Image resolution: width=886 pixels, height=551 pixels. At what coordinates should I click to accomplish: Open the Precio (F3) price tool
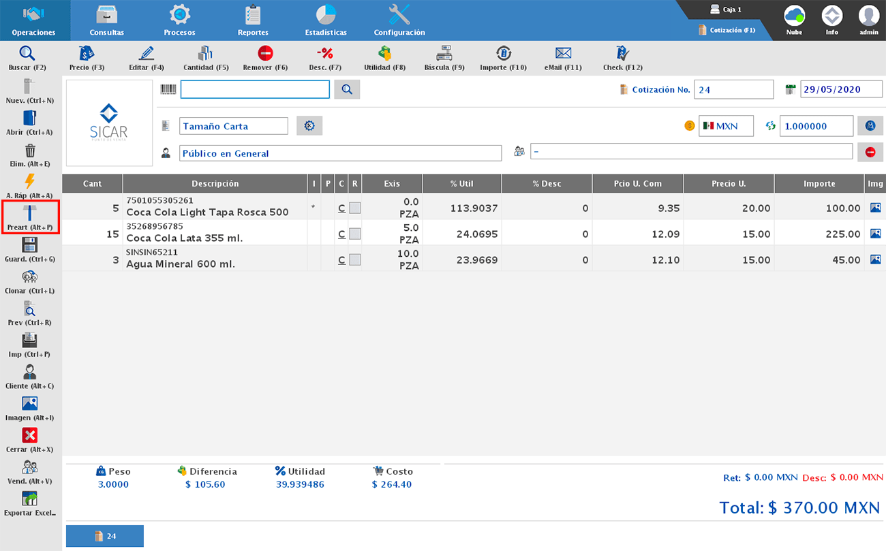tap(87, 54)
